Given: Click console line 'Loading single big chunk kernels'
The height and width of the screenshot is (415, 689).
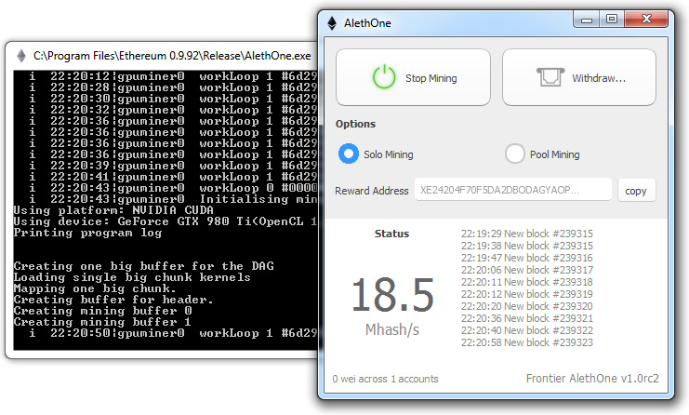Looking at the screenshot, I should point(132,277).
